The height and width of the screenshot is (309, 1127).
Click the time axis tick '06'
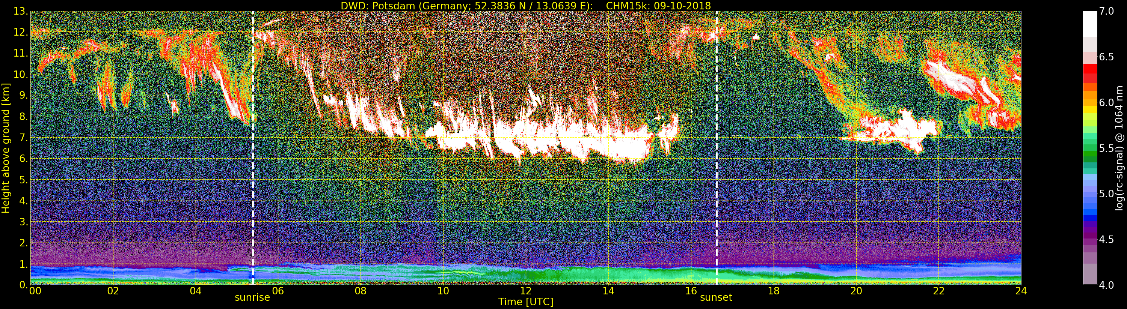pos(278,291)
